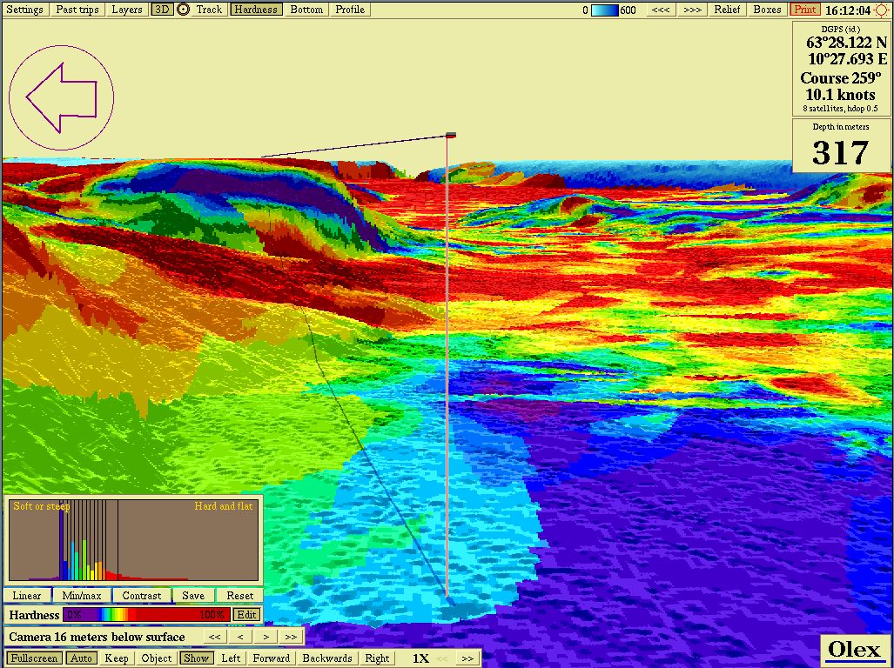Click the Hardness rainbow color scale bar

pos(146,615)
